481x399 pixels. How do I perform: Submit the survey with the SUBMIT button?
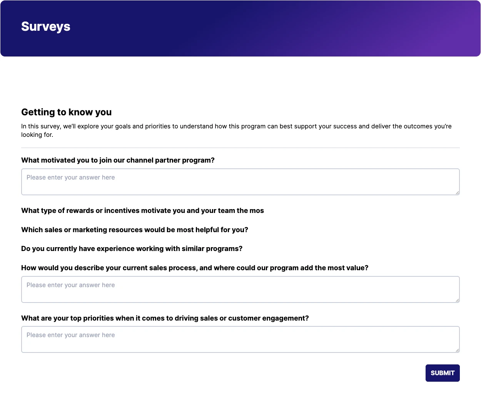[x=443, y=373]
